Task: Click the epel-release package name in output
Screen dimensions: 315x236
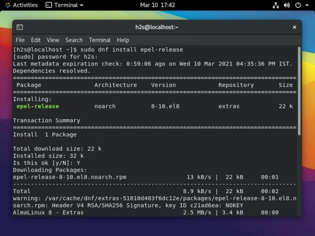Action: pyautogui.click(x=38, y=106)
